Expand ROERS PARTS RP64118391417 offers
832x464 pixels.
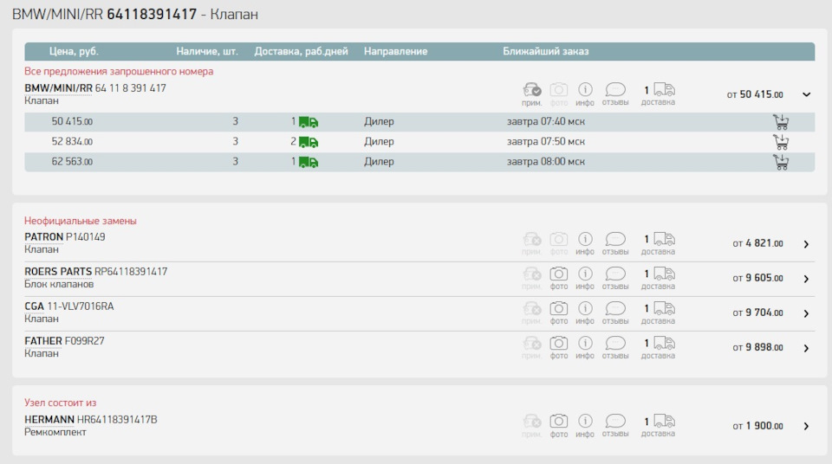[806, 279]
